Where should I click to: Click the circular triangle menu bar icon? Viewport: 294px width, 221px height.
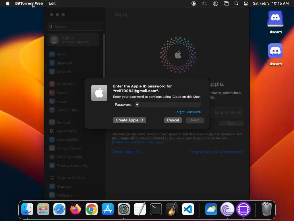click(194, 3)
